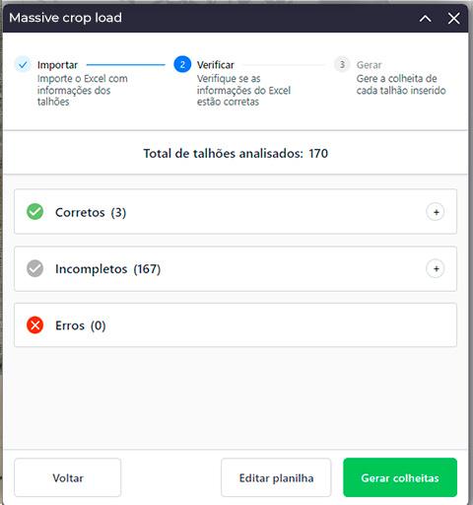This screenshot has width=473, height=505.
Task: Click the progress line between Importar and Verificar
Action: [125, 65]
